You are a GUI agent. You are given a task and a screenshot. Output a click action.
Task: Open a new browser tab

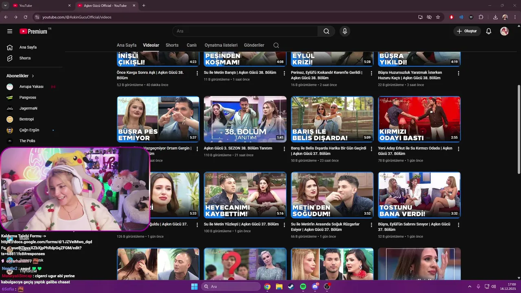(144, 6)
